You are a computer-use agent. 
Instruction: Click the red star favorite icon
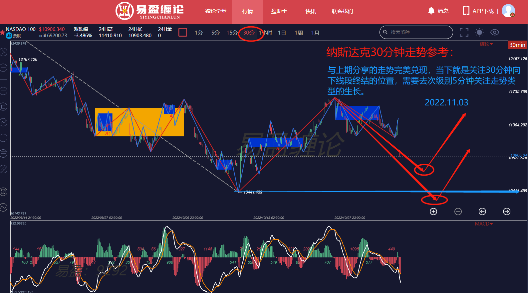point(2,33)
